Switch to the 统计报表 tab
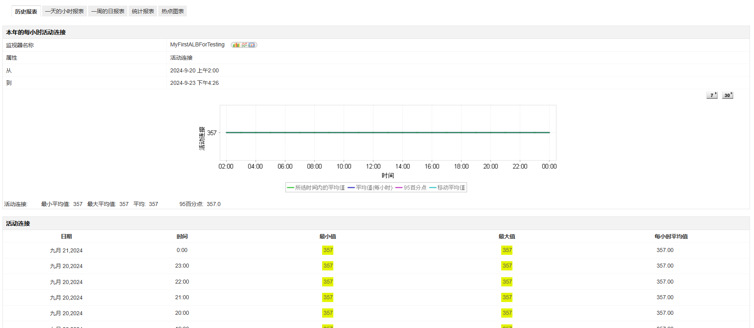754x328 pixels. click(143, 11)
